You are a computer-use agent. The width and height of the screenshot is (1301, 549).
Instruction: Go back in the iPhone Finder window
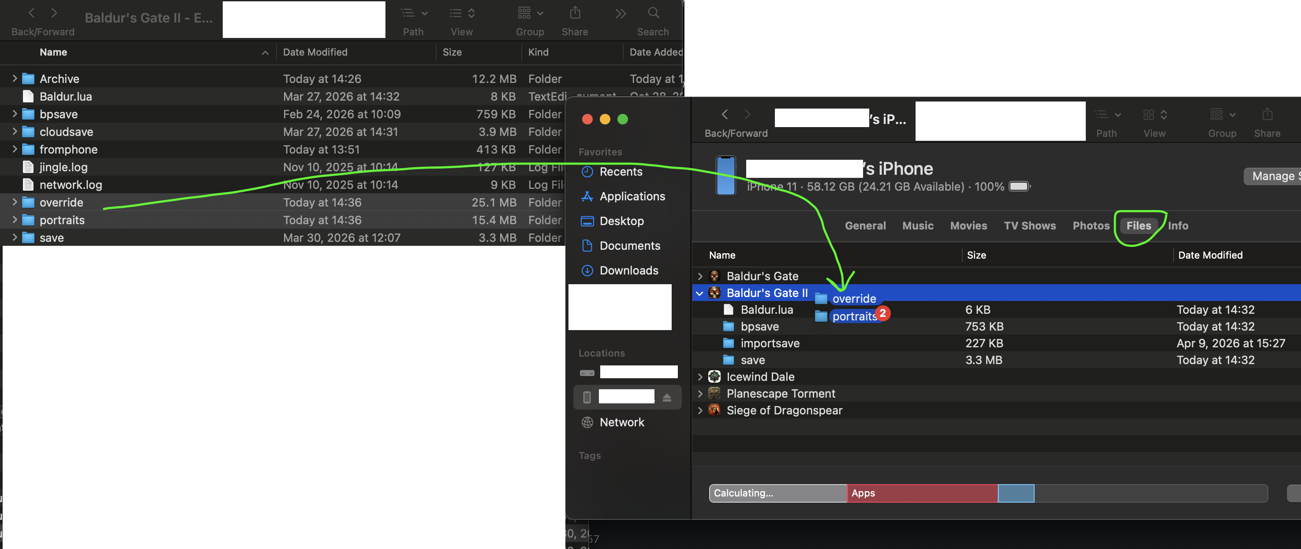[x=725, y=115]
